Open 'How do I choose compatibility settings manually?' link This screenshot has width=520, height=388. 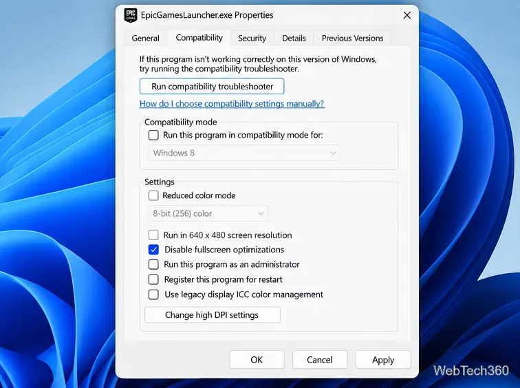pos(232,103)
